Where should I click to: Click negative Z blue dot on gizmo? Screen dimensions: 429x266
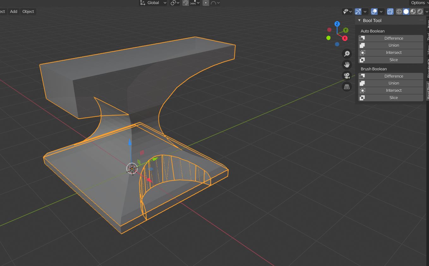337,44
